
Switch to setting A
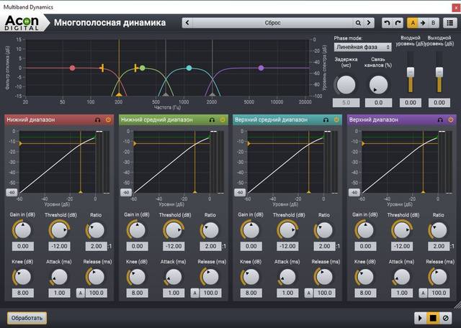[x=413, y=23]
